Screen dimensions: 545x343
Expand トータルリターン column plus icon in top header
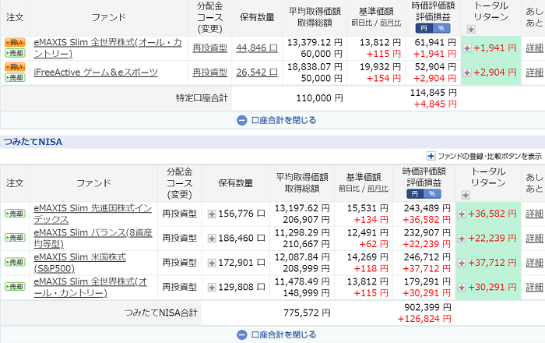pos(470,29)
